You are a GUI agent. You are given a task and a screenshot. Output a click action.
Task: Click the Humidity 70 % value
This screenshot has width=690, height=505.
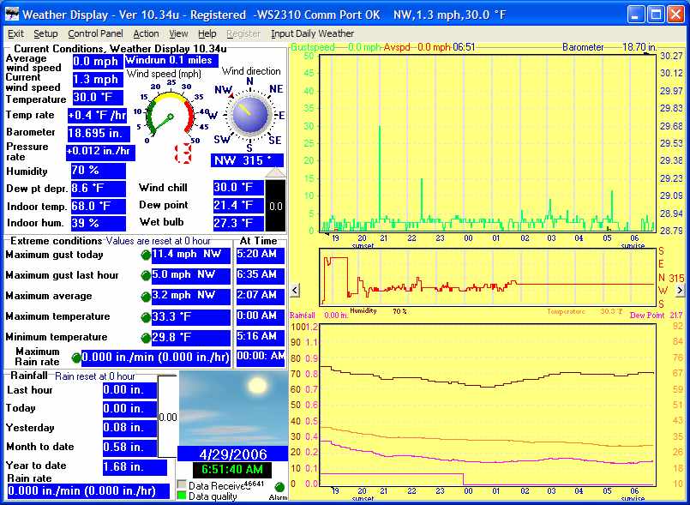(99, 171)
